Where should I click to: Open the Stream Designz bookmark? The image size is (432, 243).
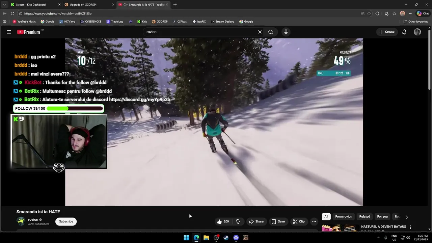click(x=222, y=22)
